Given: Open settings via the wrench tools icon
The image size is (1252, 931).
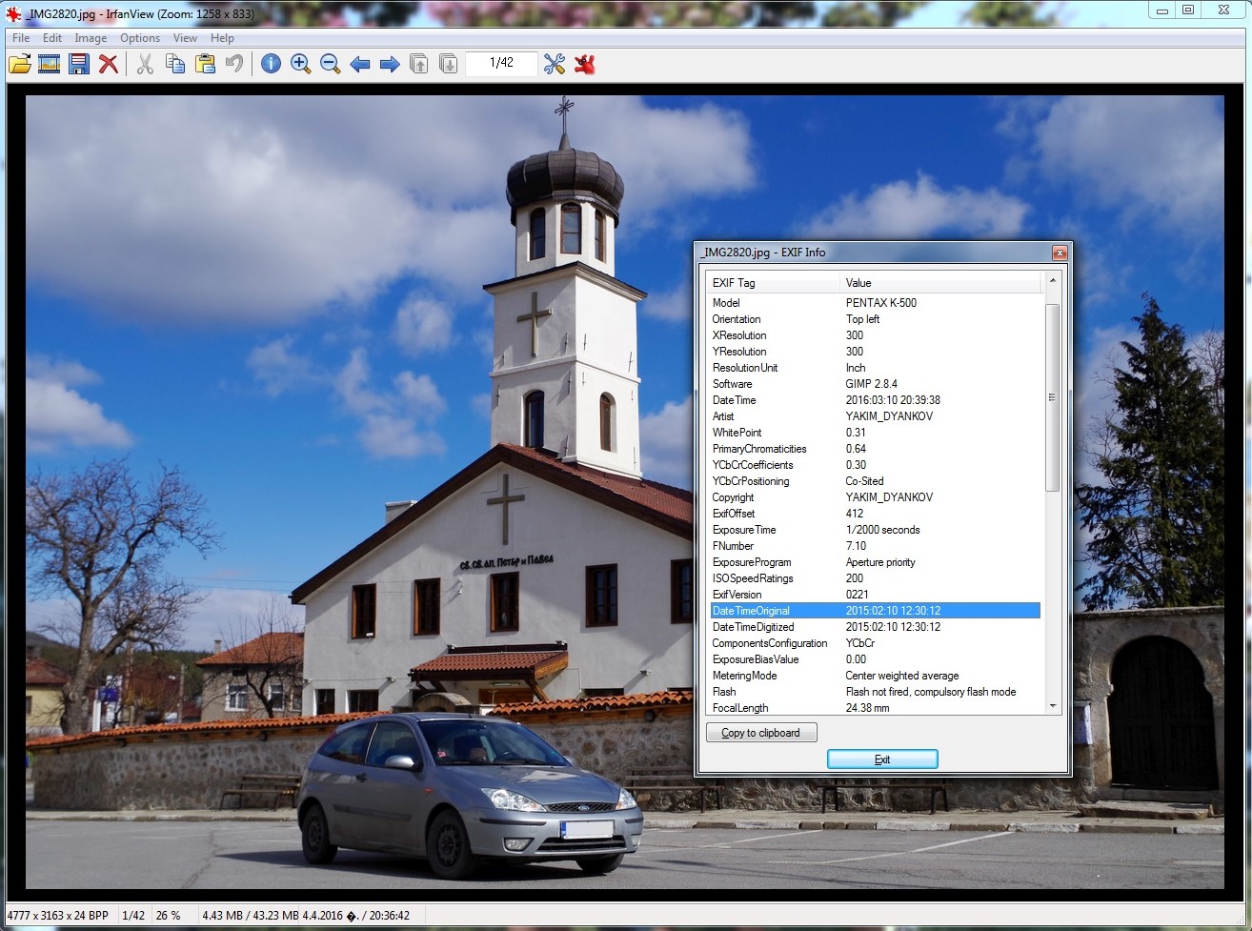Looking at the screenshot, I should pos(555,64).
